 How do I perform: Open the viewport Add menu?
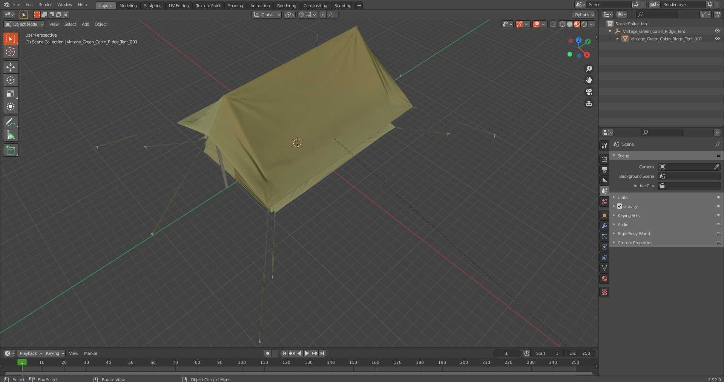pyautogui.click(x=86, y=24)
